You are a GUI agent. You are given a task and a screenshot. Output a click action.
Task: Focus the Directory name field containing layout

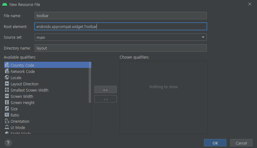(x=121, y=48)
